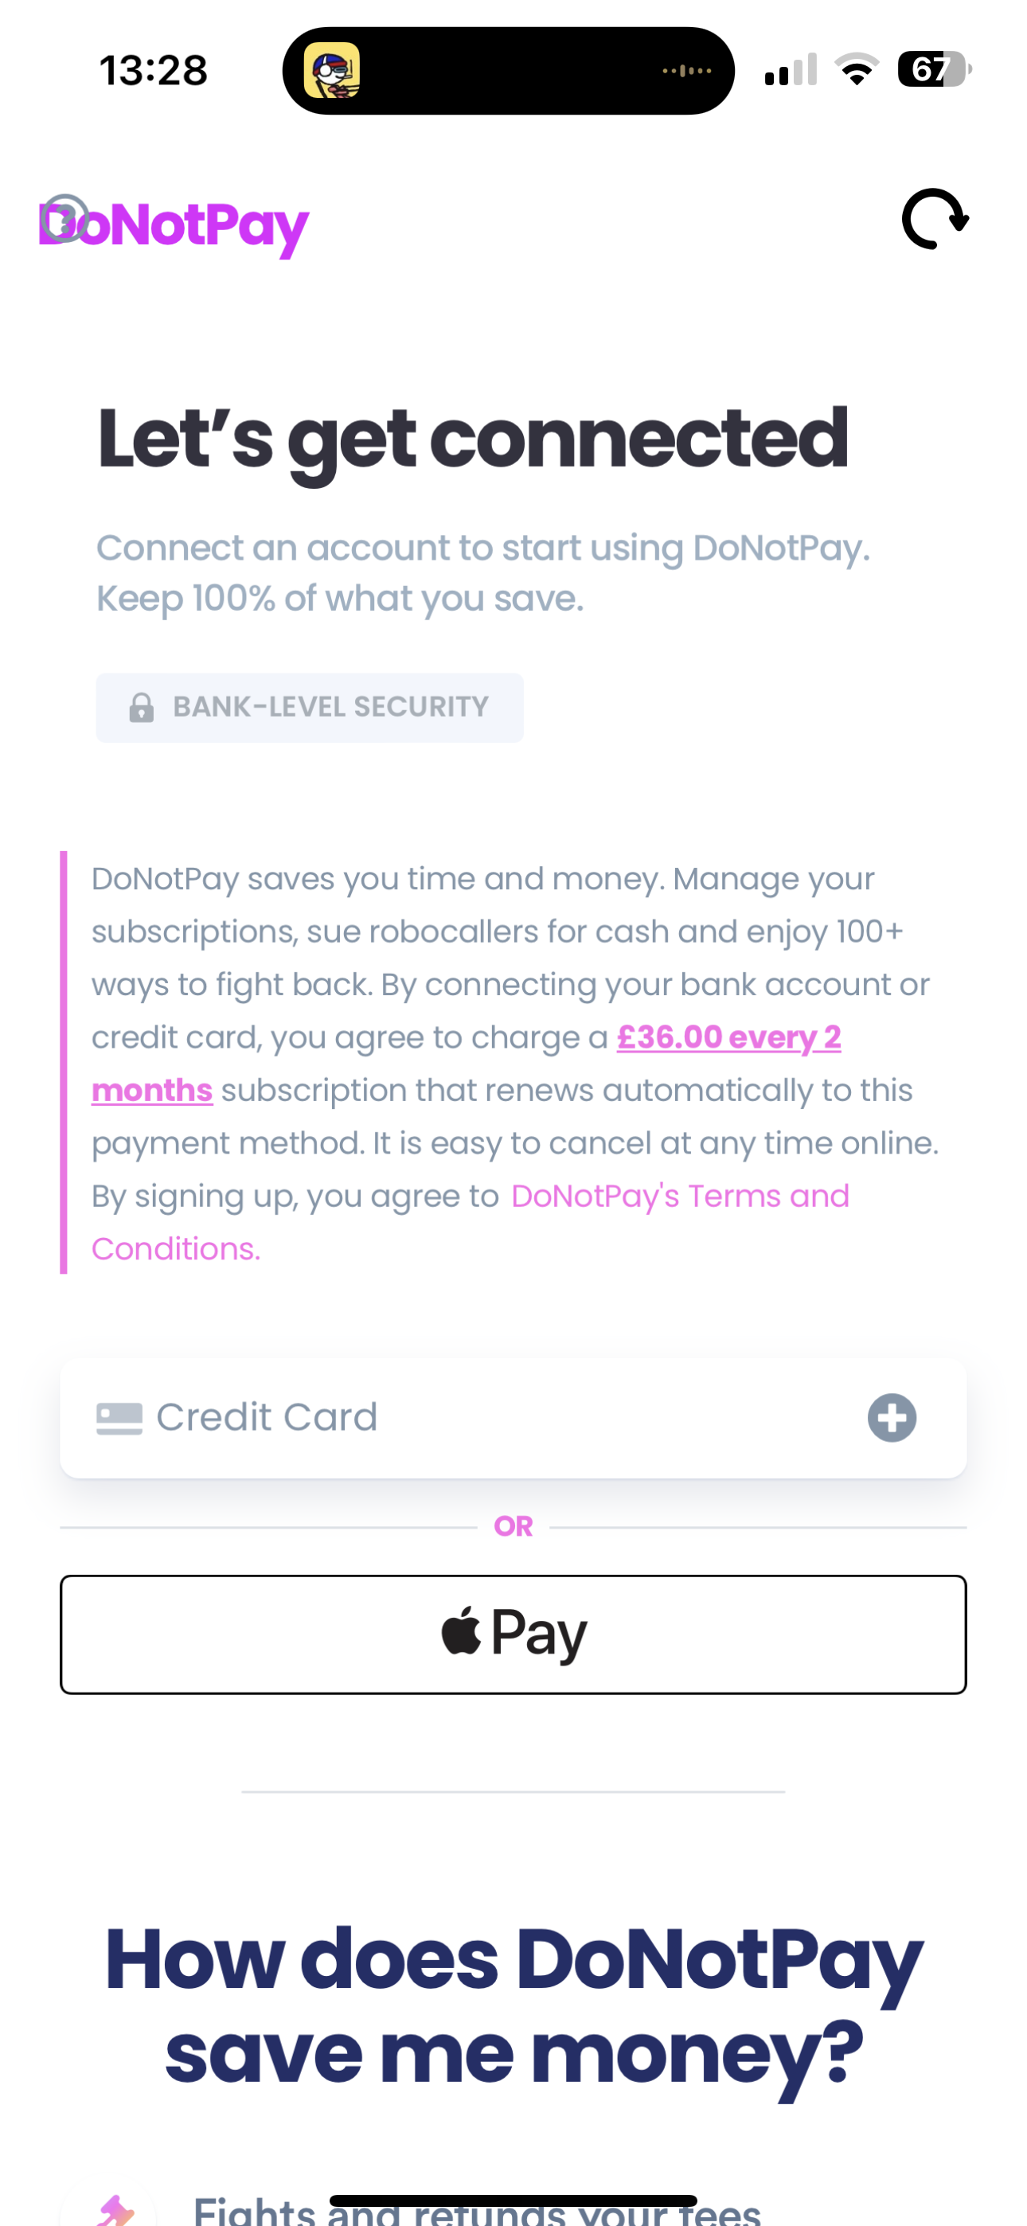Tap the cellular signal bars icon
1027x2226 pixels.
790,69
